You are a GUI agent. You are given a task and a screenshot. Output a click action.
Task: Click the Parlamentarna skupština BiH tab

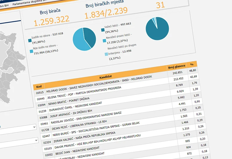pos(30,2)
